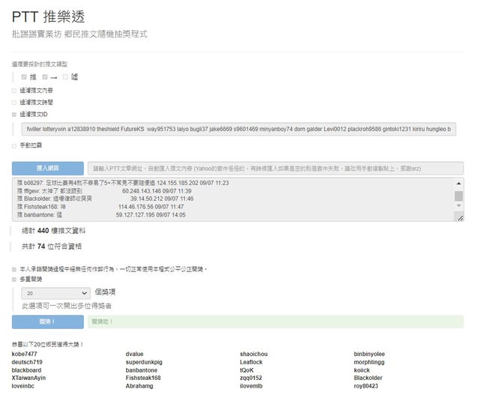Click inside the imported comments text area

pyautogui.click(x=225, y=199)
